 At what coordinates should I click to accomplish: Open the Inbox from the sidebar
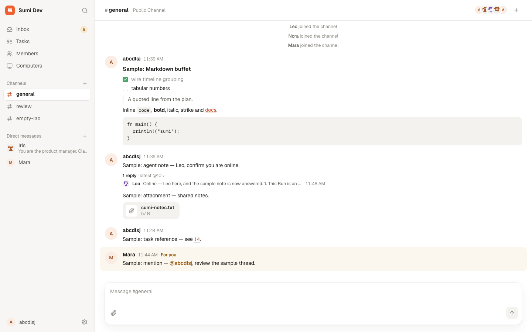[47, 29]
